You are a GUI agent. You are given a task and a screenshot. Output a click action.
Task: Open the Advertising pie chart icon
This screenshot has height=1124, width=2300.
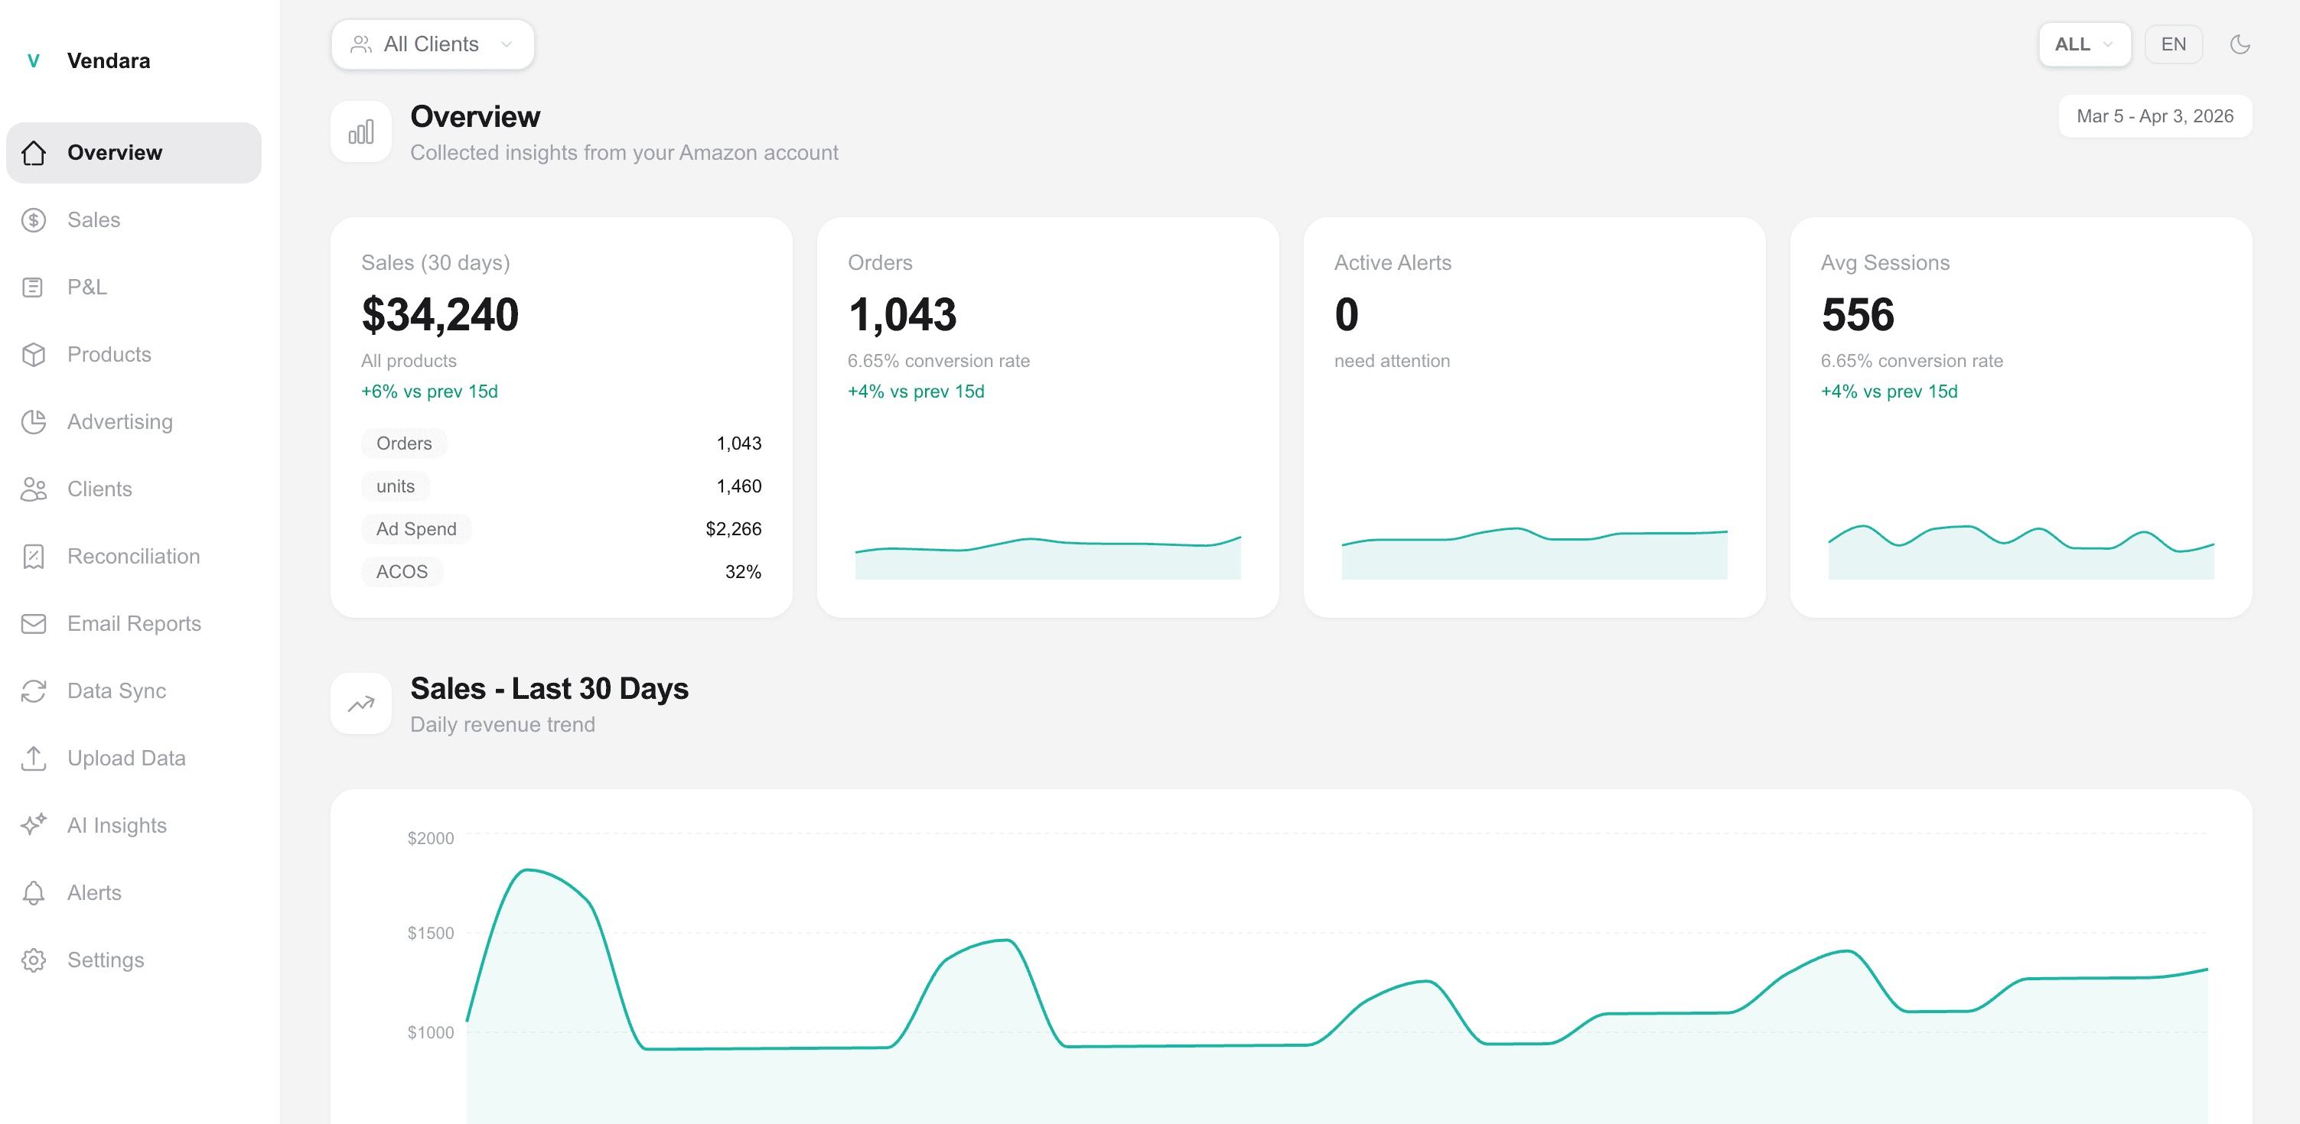pyautogui.click(x=34, y=421)
